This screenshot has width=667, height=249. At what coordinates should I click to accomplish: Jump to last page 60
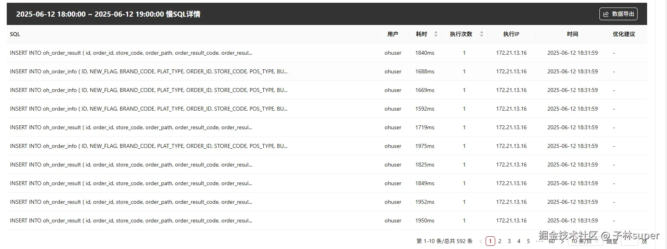tap(552, 241)
